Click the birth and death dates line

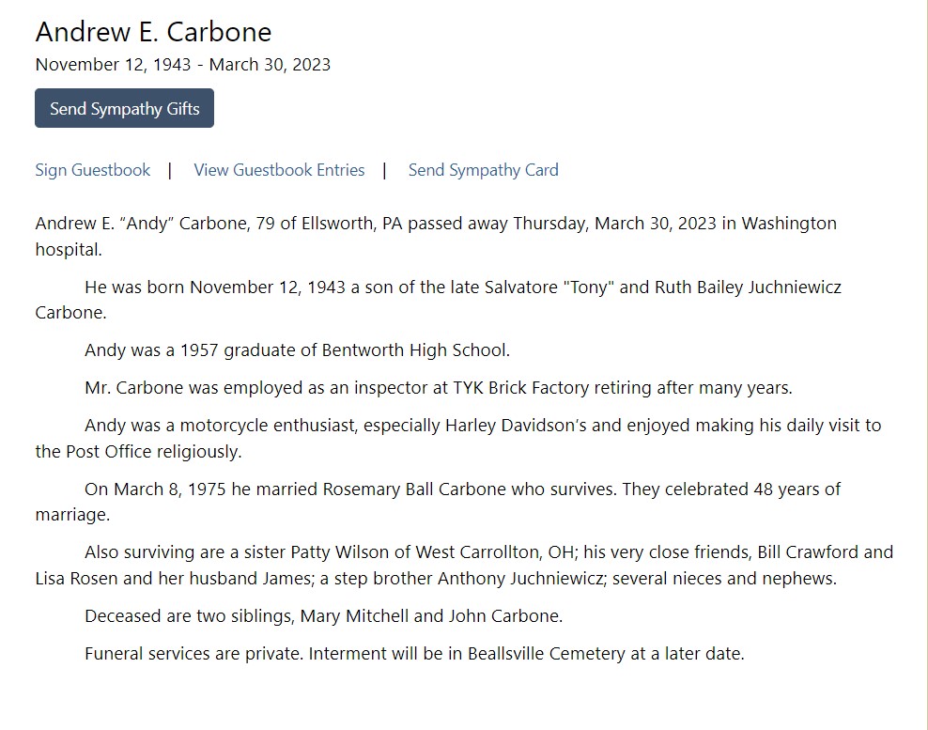click(x=182, y=65)
